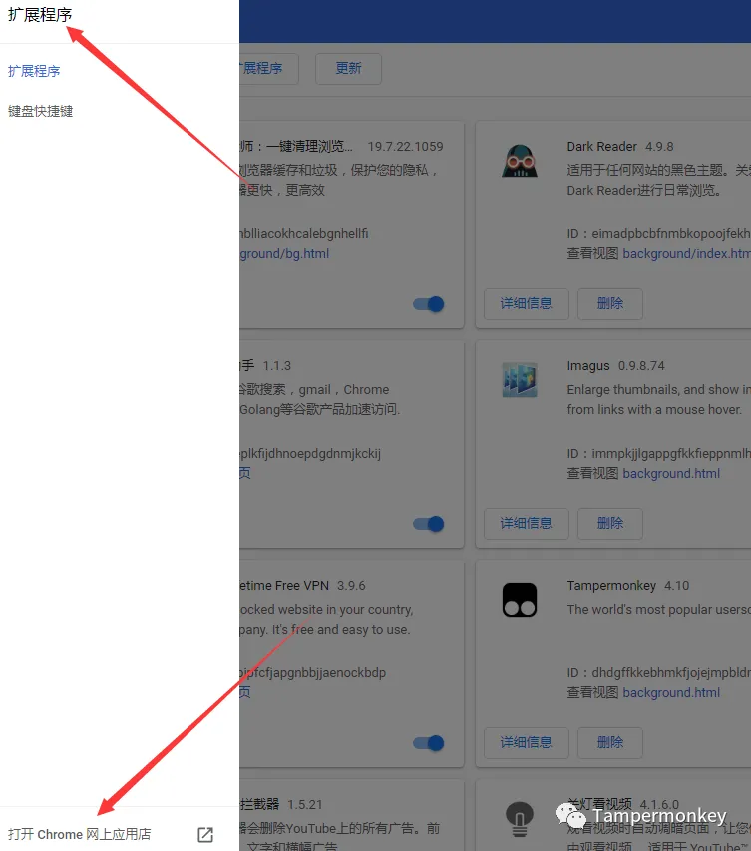Viewport: 751px width, 851px height.
Task: Click the Imagus extension icon
Action: 520,380
